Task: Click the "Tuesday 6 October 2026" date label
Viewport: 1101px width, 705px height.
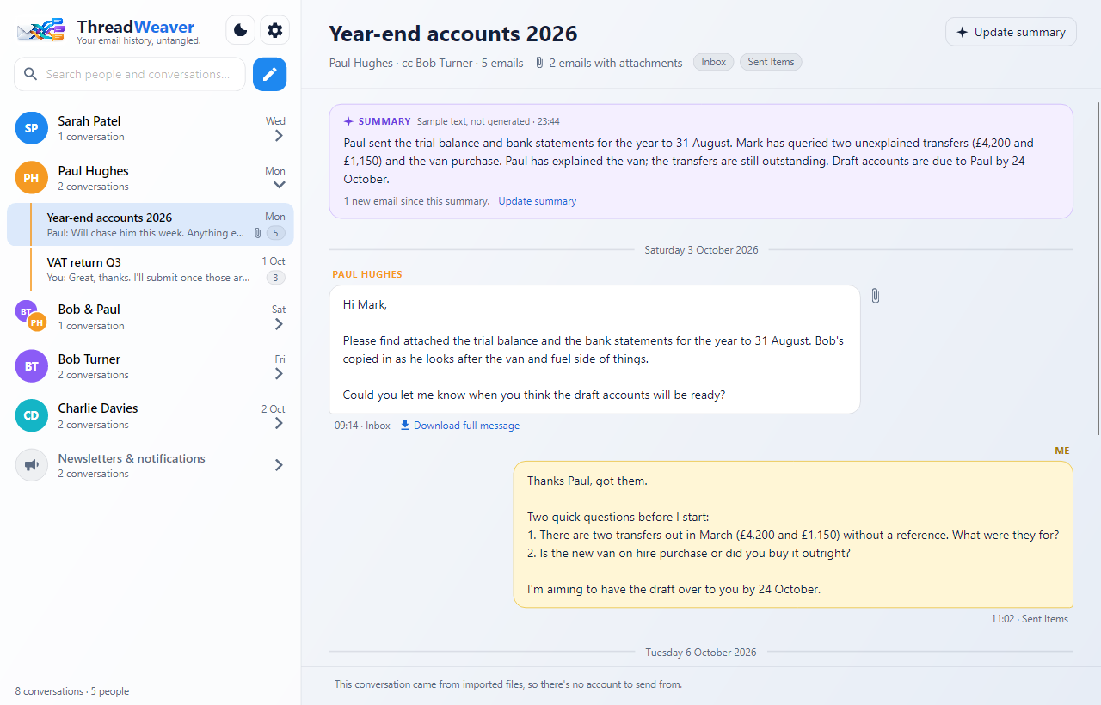Action: pyautogui.click(x=701, y=653)
